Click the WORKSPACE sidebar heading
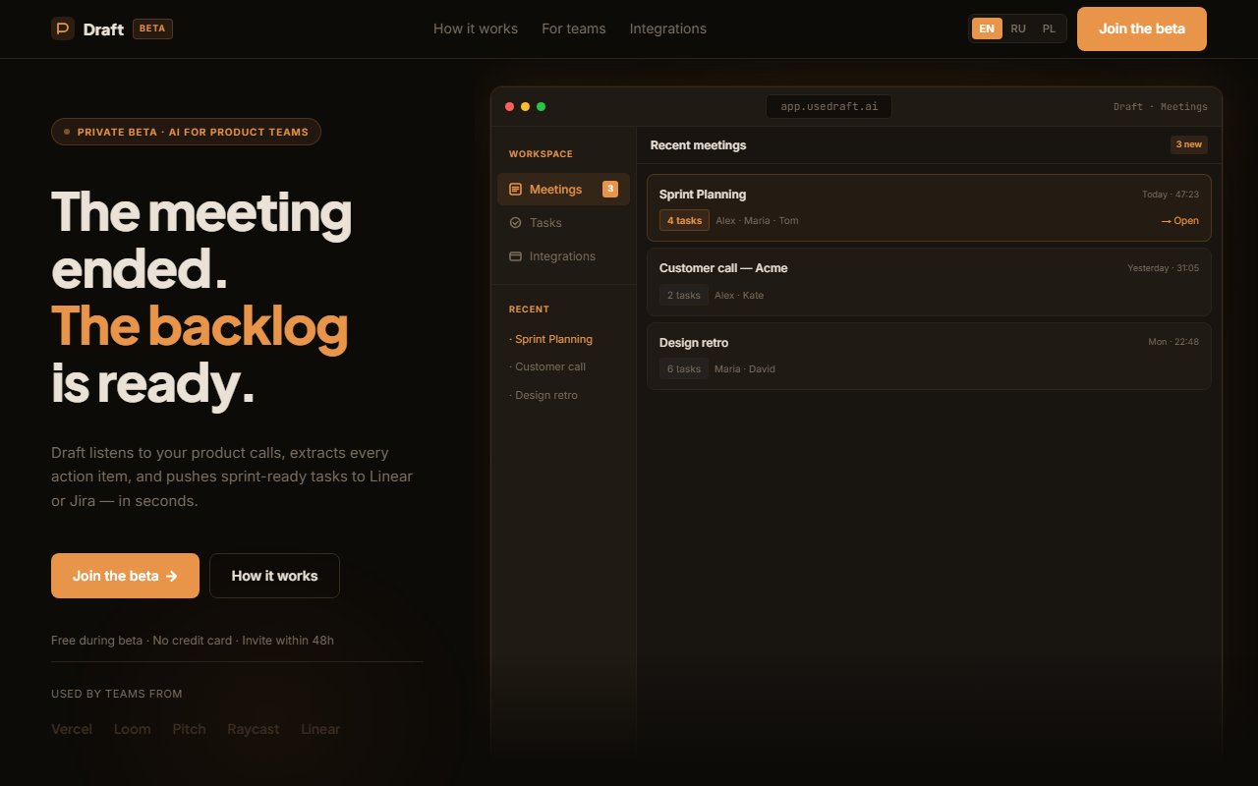The width and height of the screenshot is (1258, 786). [541, 154]
